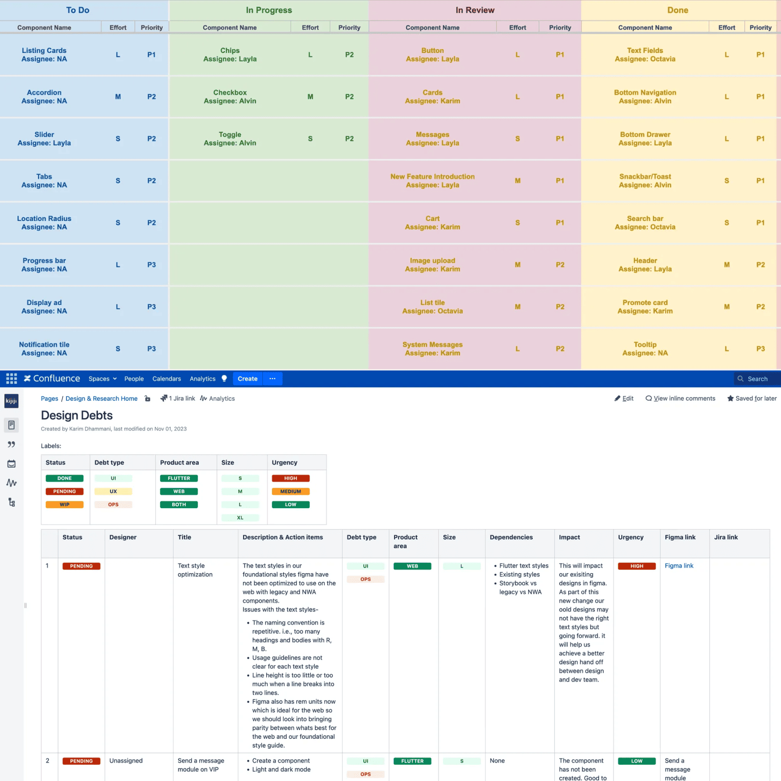Viewport: 781px width, 781px height.
Task: Click the Edit page button
Action: (624, 398)
